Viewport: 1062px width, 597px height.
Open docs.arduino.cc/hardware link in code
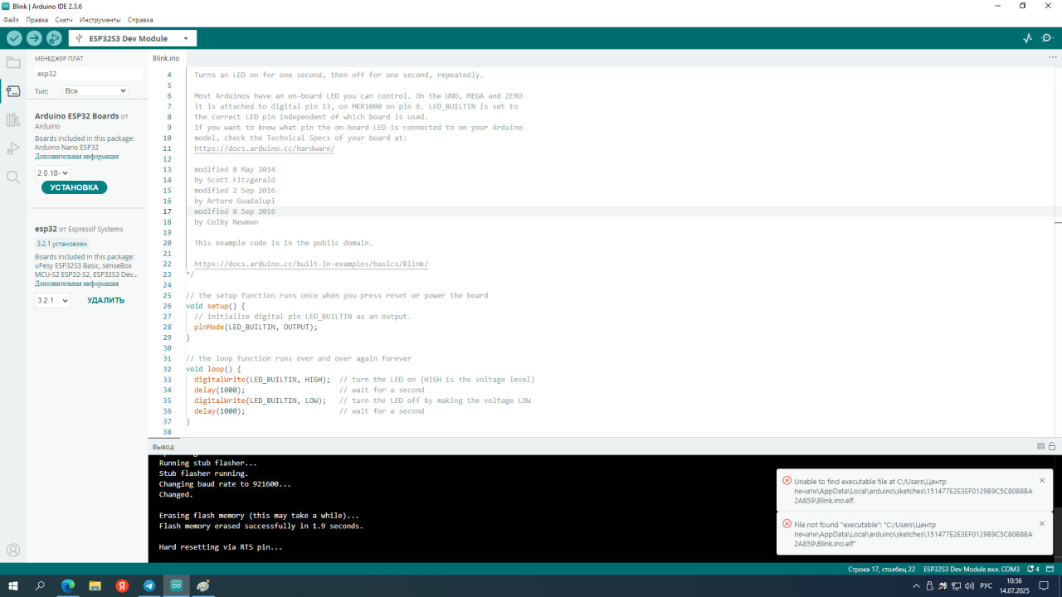(264, 148)
